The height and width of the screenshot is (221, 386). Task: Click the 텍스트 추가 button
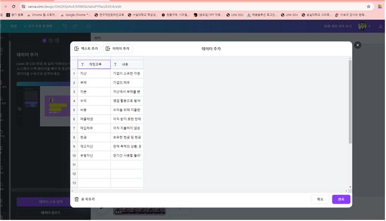pyautogui.click(x=86, y=49)
